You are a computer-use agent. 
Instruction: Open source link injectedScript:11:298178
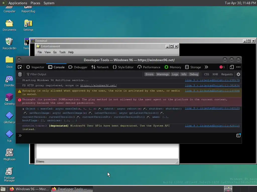coord(212,80)
